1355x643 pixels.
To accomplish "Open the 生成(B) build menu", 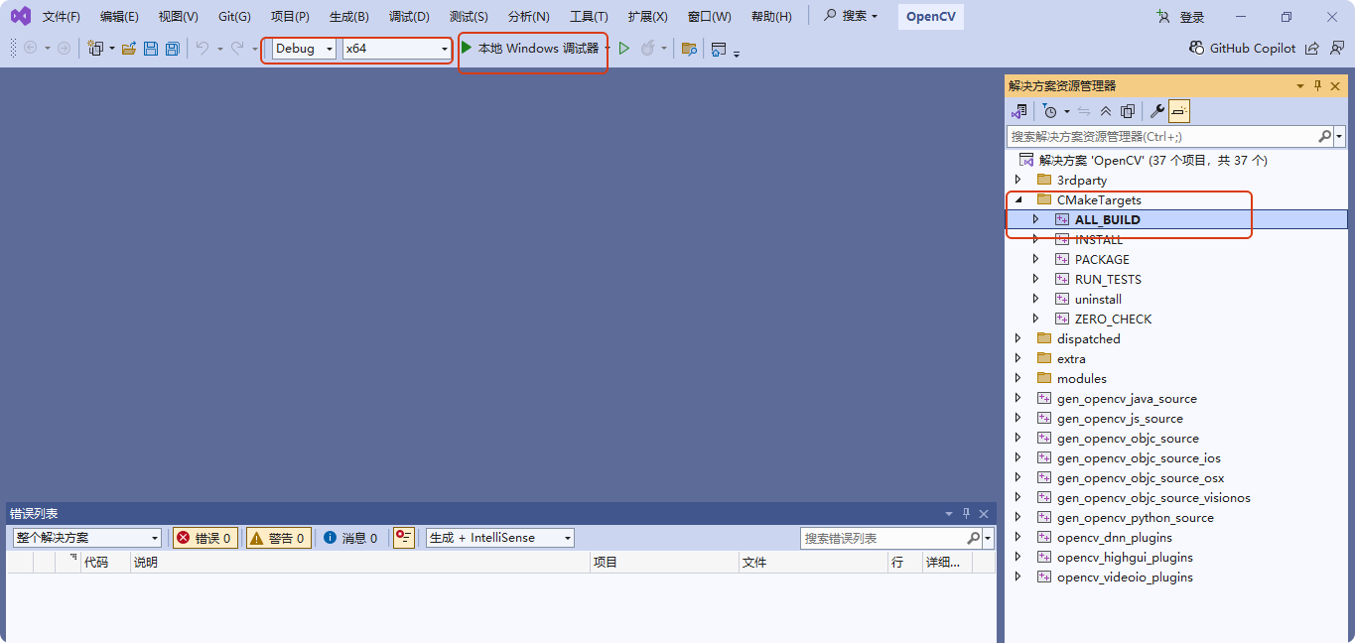I will click(x=349, y=17).
